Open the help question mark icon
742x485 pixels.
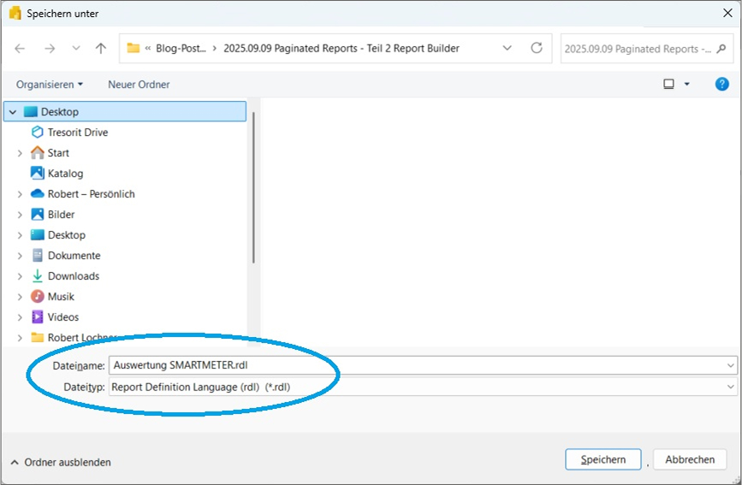pyautogui.click(x=721, y=84)
